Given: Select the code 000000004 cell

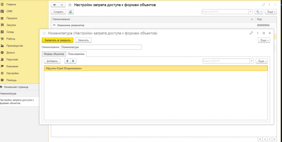Looking at the screenshot, I should 266,25.
